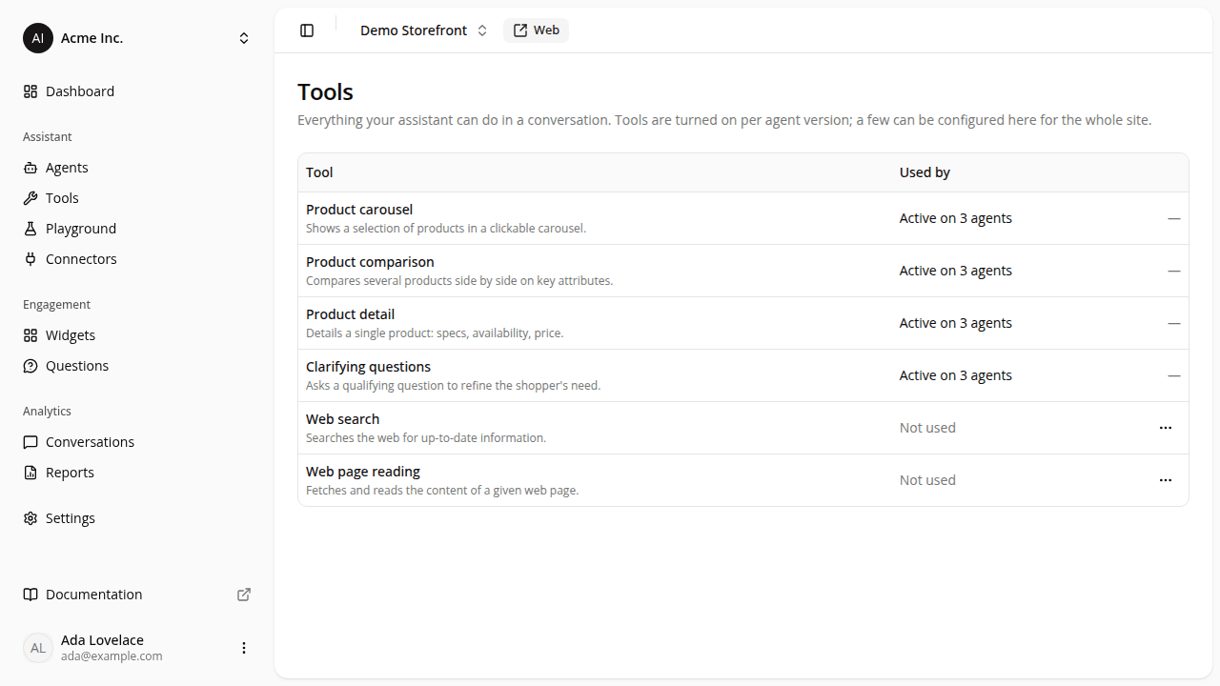
Task: Select the Product comparison tool row
Action: click(743, 271)
